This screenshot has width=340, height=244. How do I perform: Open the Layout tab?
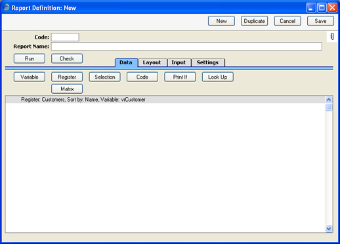(x=152, y=62)
